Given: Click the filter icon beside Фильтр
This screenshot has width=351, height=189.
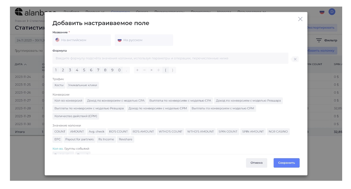Looking at the screenshot, I should 319,40.
